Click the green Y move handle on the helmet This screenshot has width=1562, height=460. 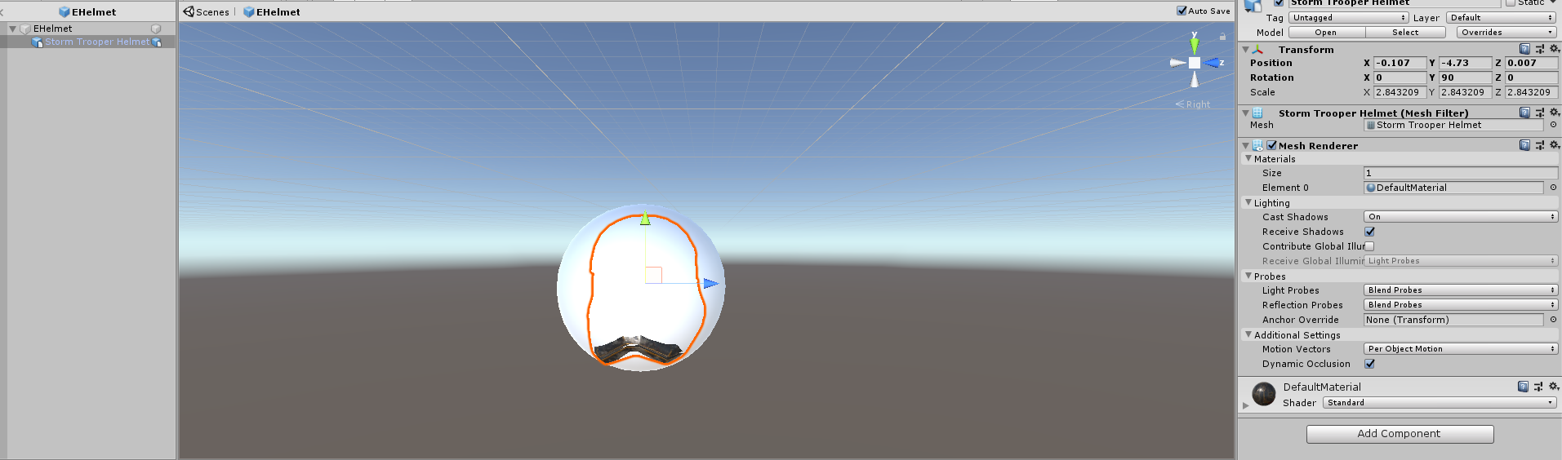click(645, 219)
